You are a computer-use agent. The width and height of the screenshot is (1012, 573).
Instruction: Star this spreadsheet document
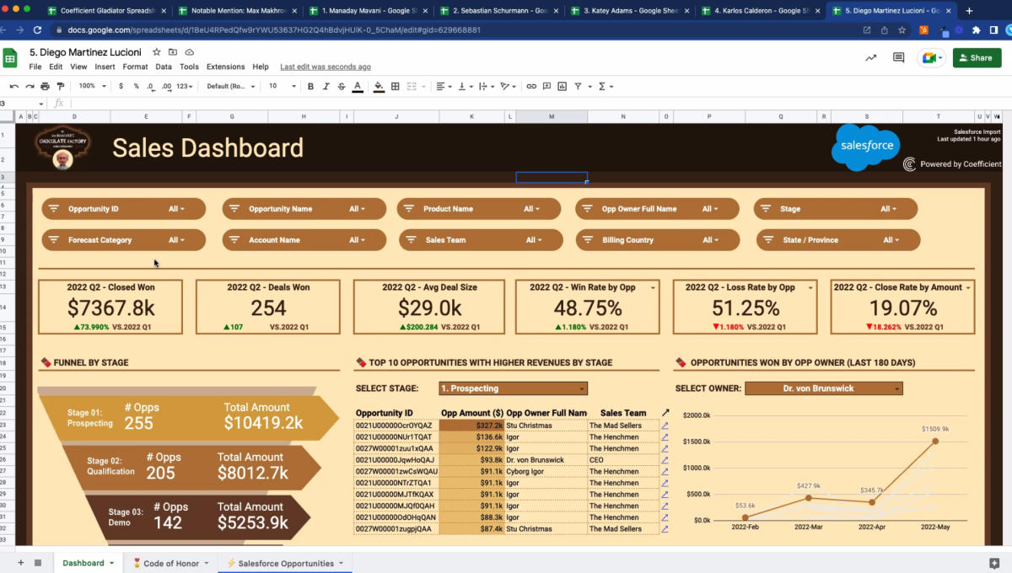tap(157, 52)
